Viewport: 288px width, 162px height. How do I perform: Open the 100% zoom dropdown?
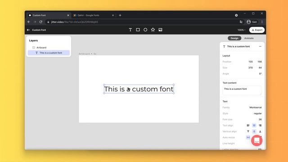coord(241,30)
